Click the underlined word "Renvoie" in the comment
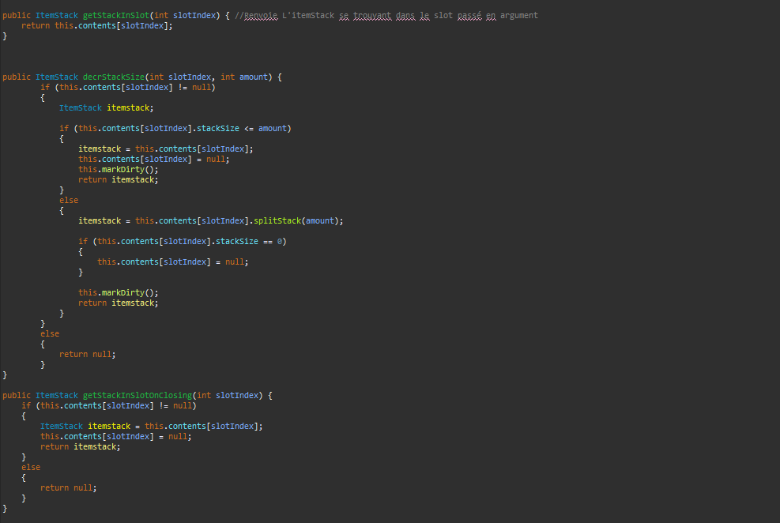 pos(262,15)
